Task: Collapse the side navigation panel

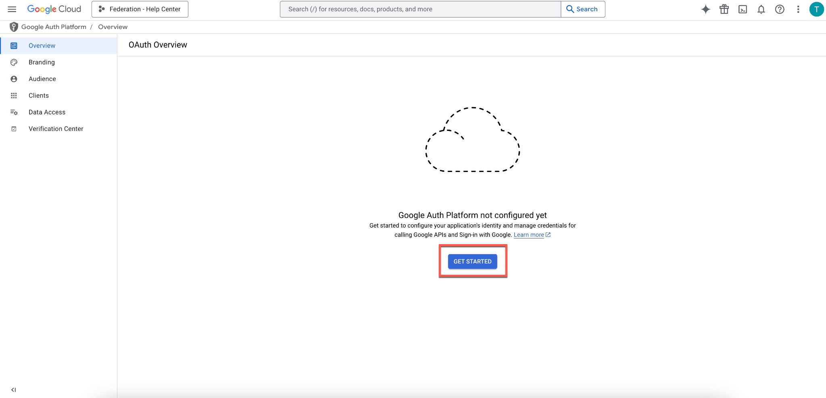Action: (x=14, y=389)
